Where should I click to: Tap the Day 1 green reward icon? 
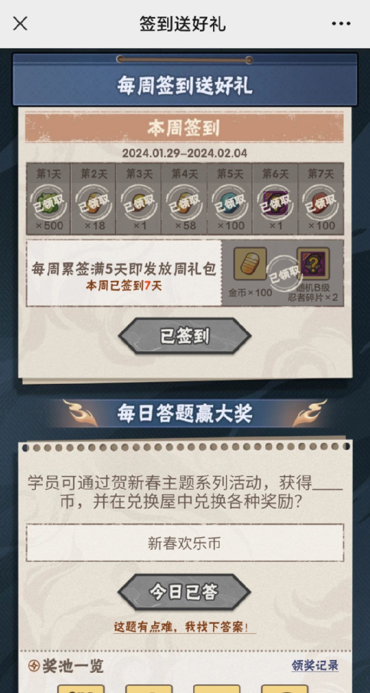[x=49, y=204]
